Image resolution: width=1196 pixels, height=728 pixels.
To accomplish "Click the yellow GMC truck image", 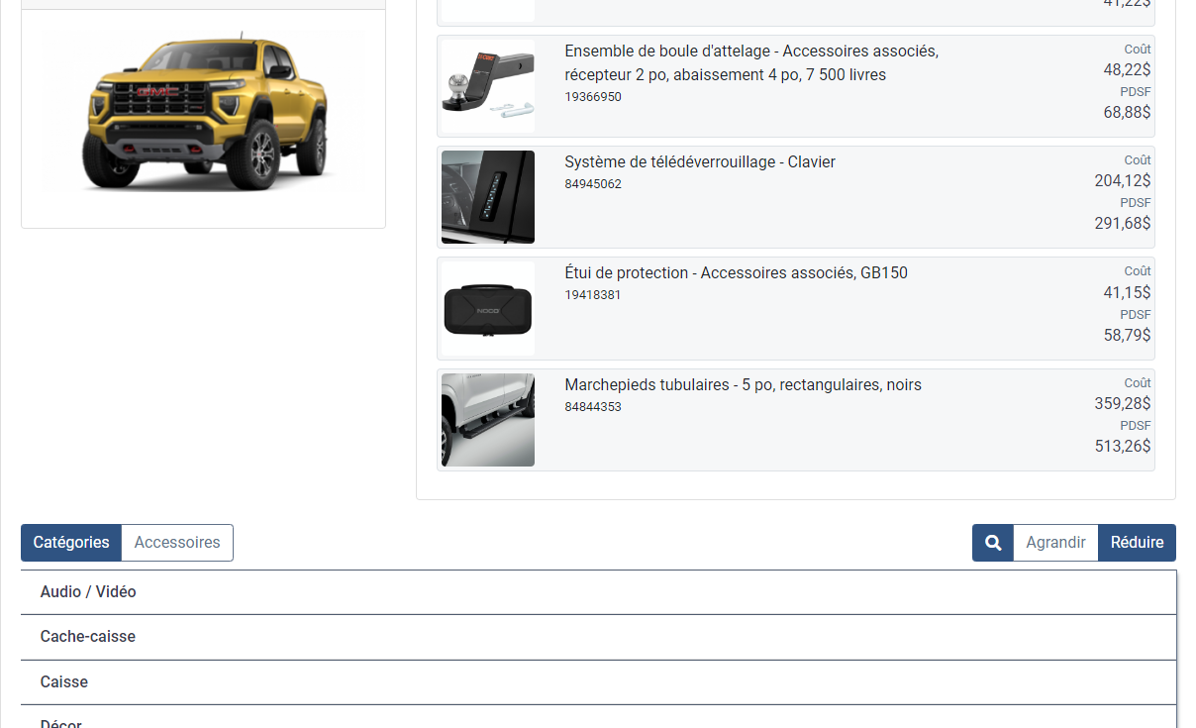I will pos(204,112).
